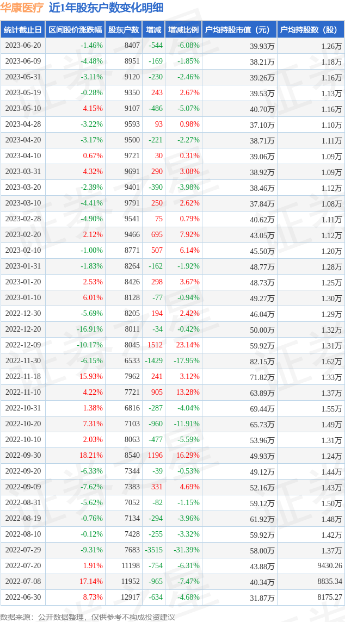Click the 82.15万 holding value cell
The width and height of the screenshot is (345, 622).
262,361
